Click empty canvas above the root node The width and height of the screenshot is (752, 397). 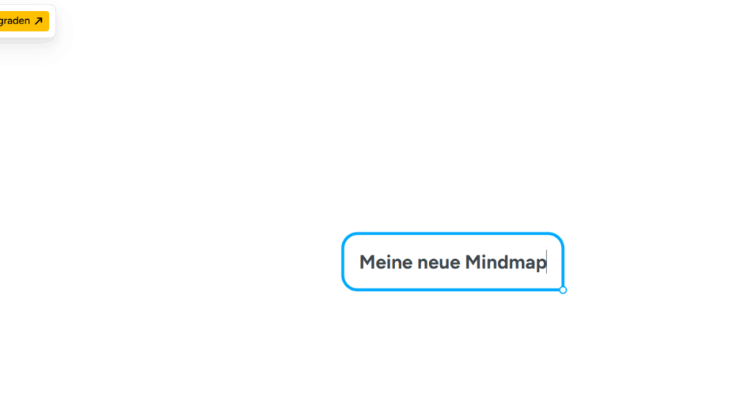pos(452,144)
